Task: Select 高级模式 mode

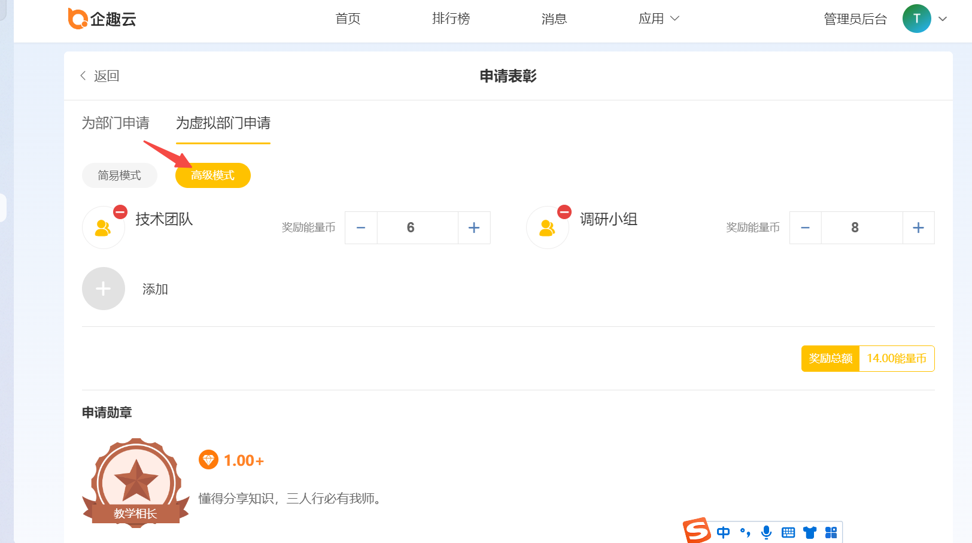Action: point(212,175)
